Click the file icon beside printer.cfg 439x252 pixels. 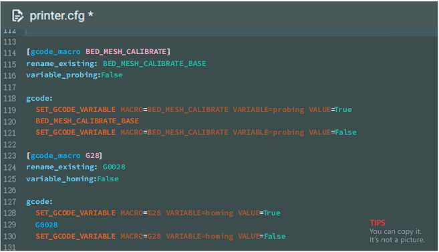[x=17, y=15]
